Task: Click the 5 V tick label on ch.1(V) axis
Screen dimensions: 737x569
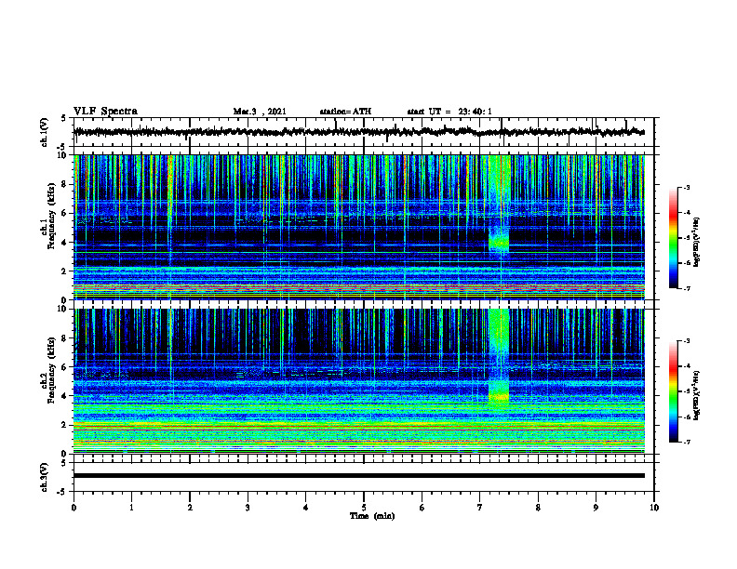Action: 63,119
